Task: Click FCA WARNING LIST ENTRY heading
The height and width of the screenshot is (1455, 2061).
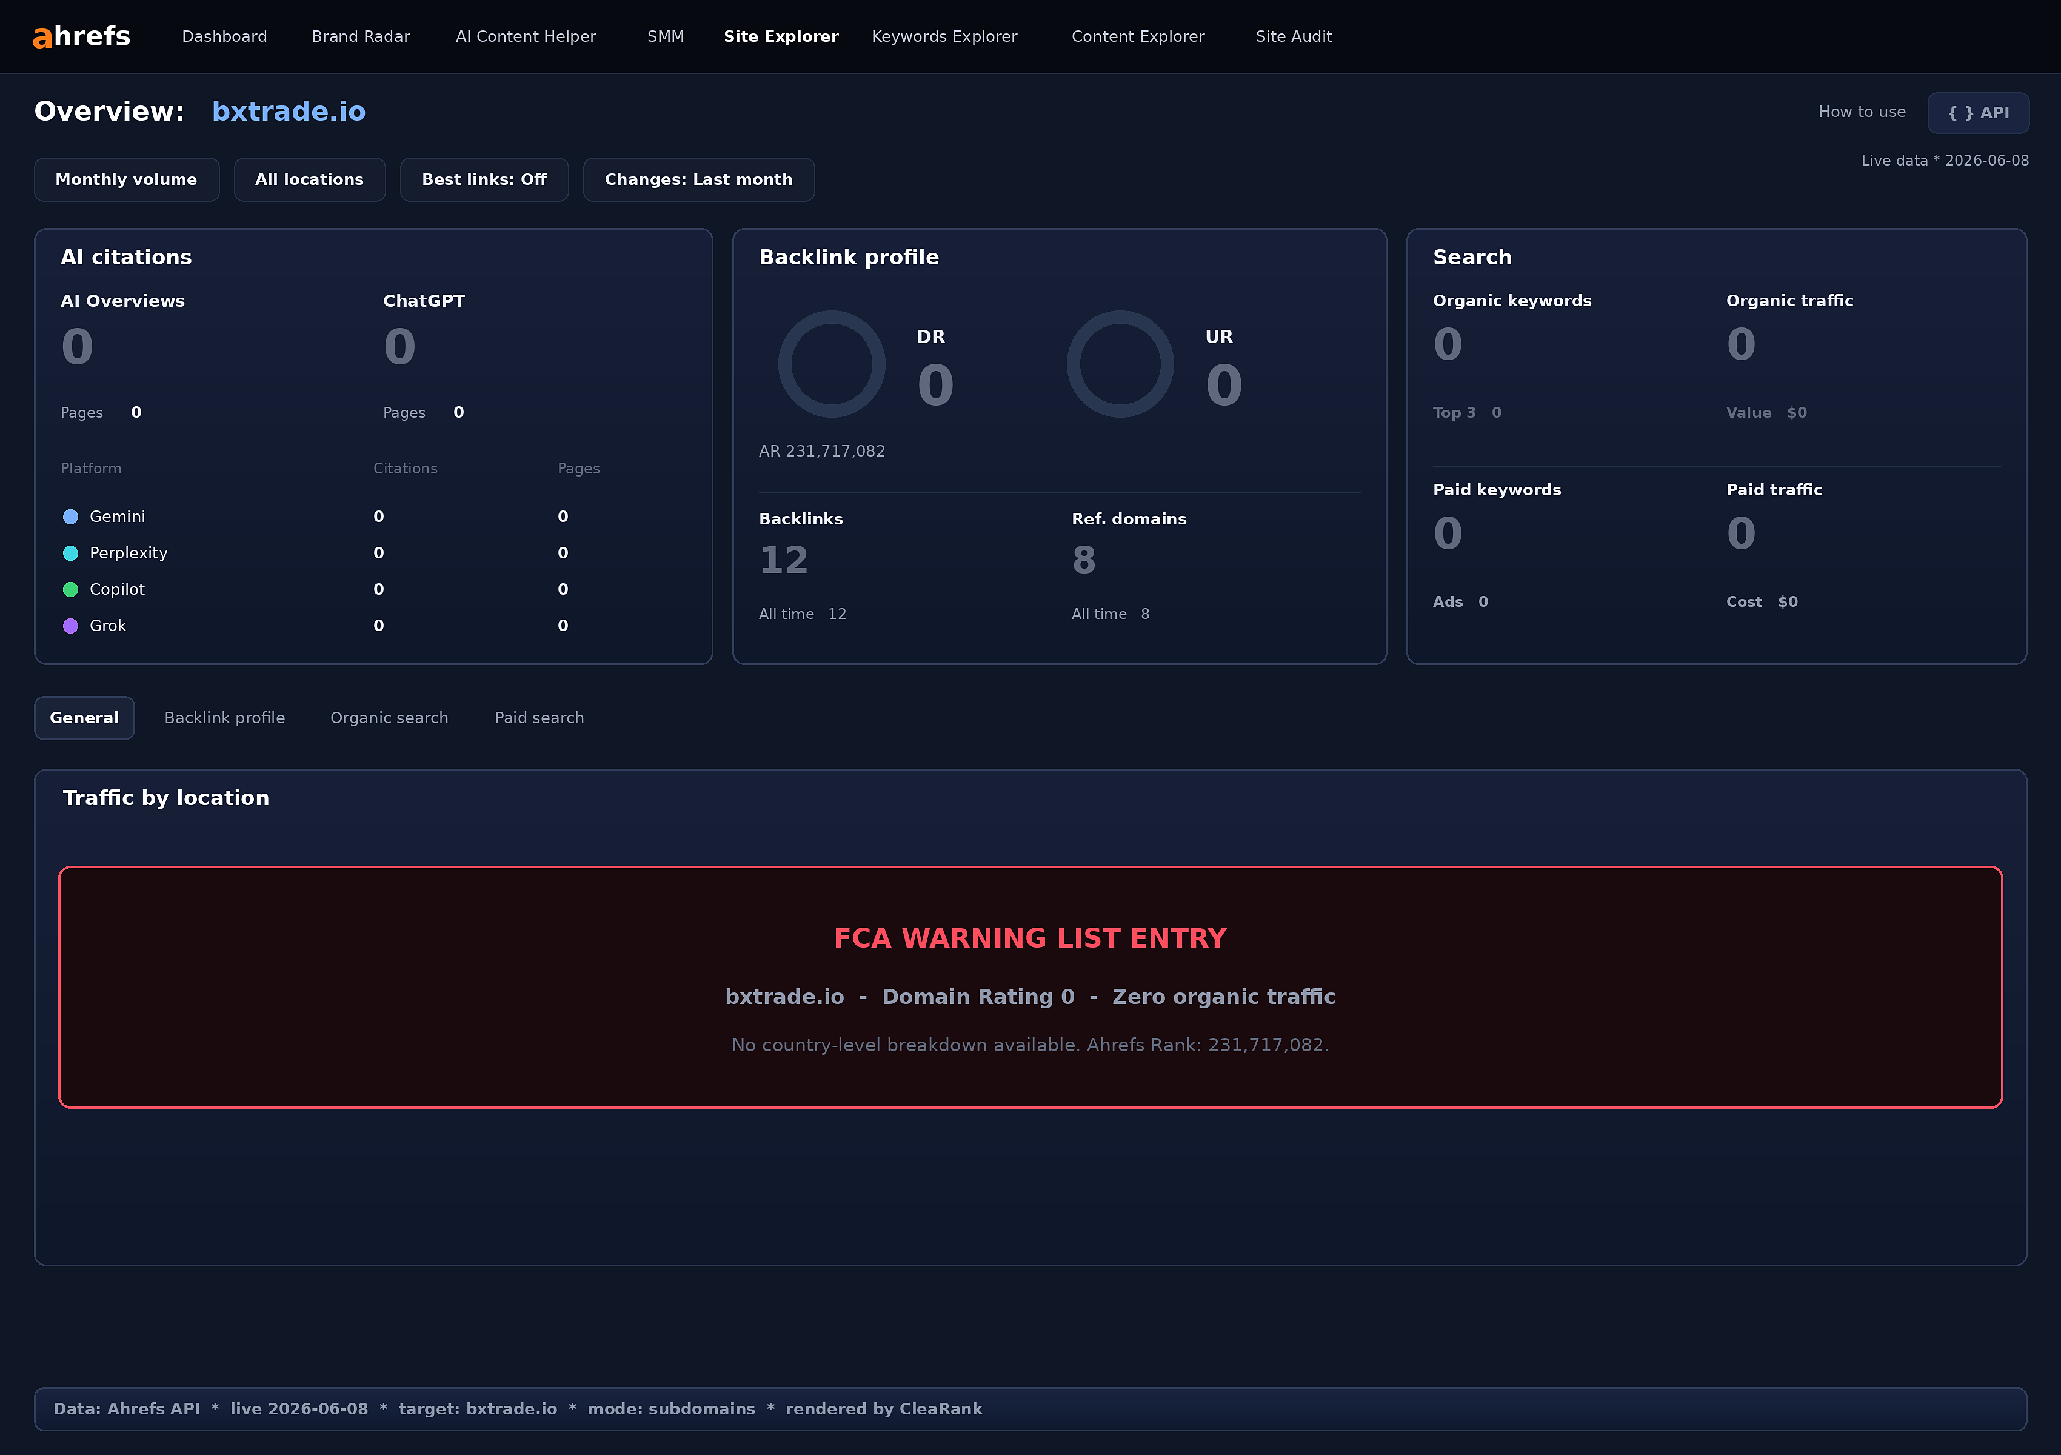Action: (1030, 938)
